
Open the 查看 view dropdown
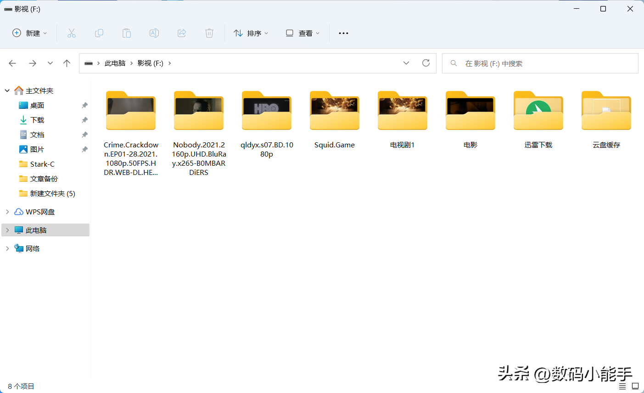pyautogui.click(x=302, y=33)
